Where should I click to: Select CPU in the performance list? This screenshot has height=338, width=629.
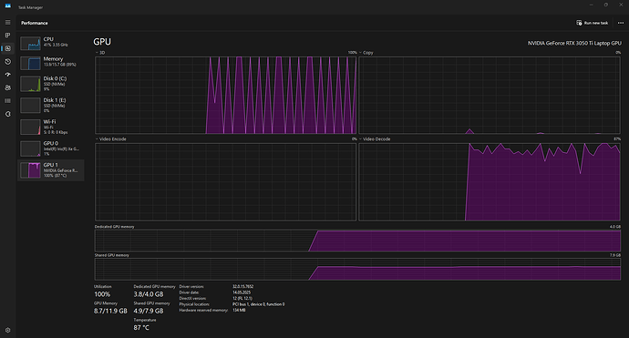[x=51, y=43]
